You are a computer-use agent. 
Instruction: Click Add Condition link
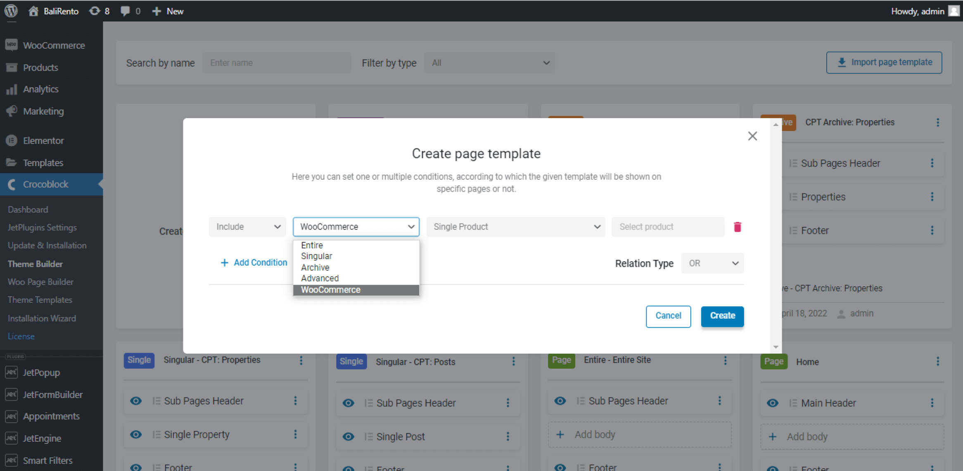coord(254,262)
